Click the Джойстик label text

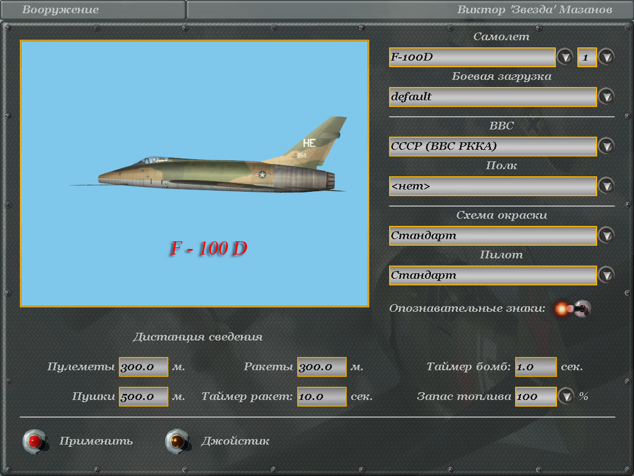[235, 441]
